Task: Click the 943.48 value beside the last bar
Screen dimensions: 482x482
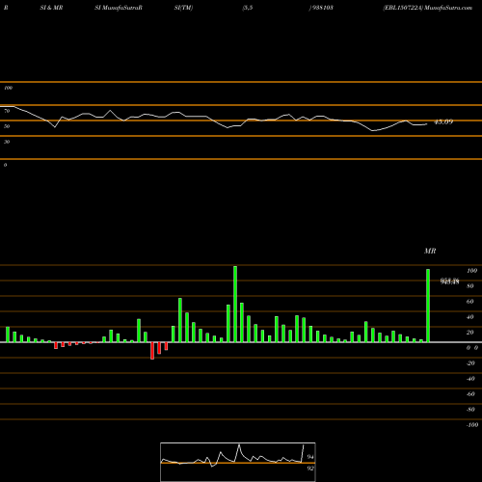Action: pyautogui.click(x=449, y=281)
